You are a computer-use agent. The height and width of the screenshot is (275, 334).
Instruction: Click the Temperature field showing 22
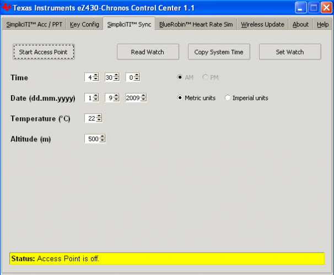pos(90,118)
